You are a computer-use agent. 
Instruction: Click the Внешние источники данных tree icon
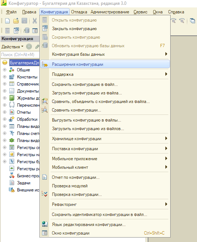(12, 190)
